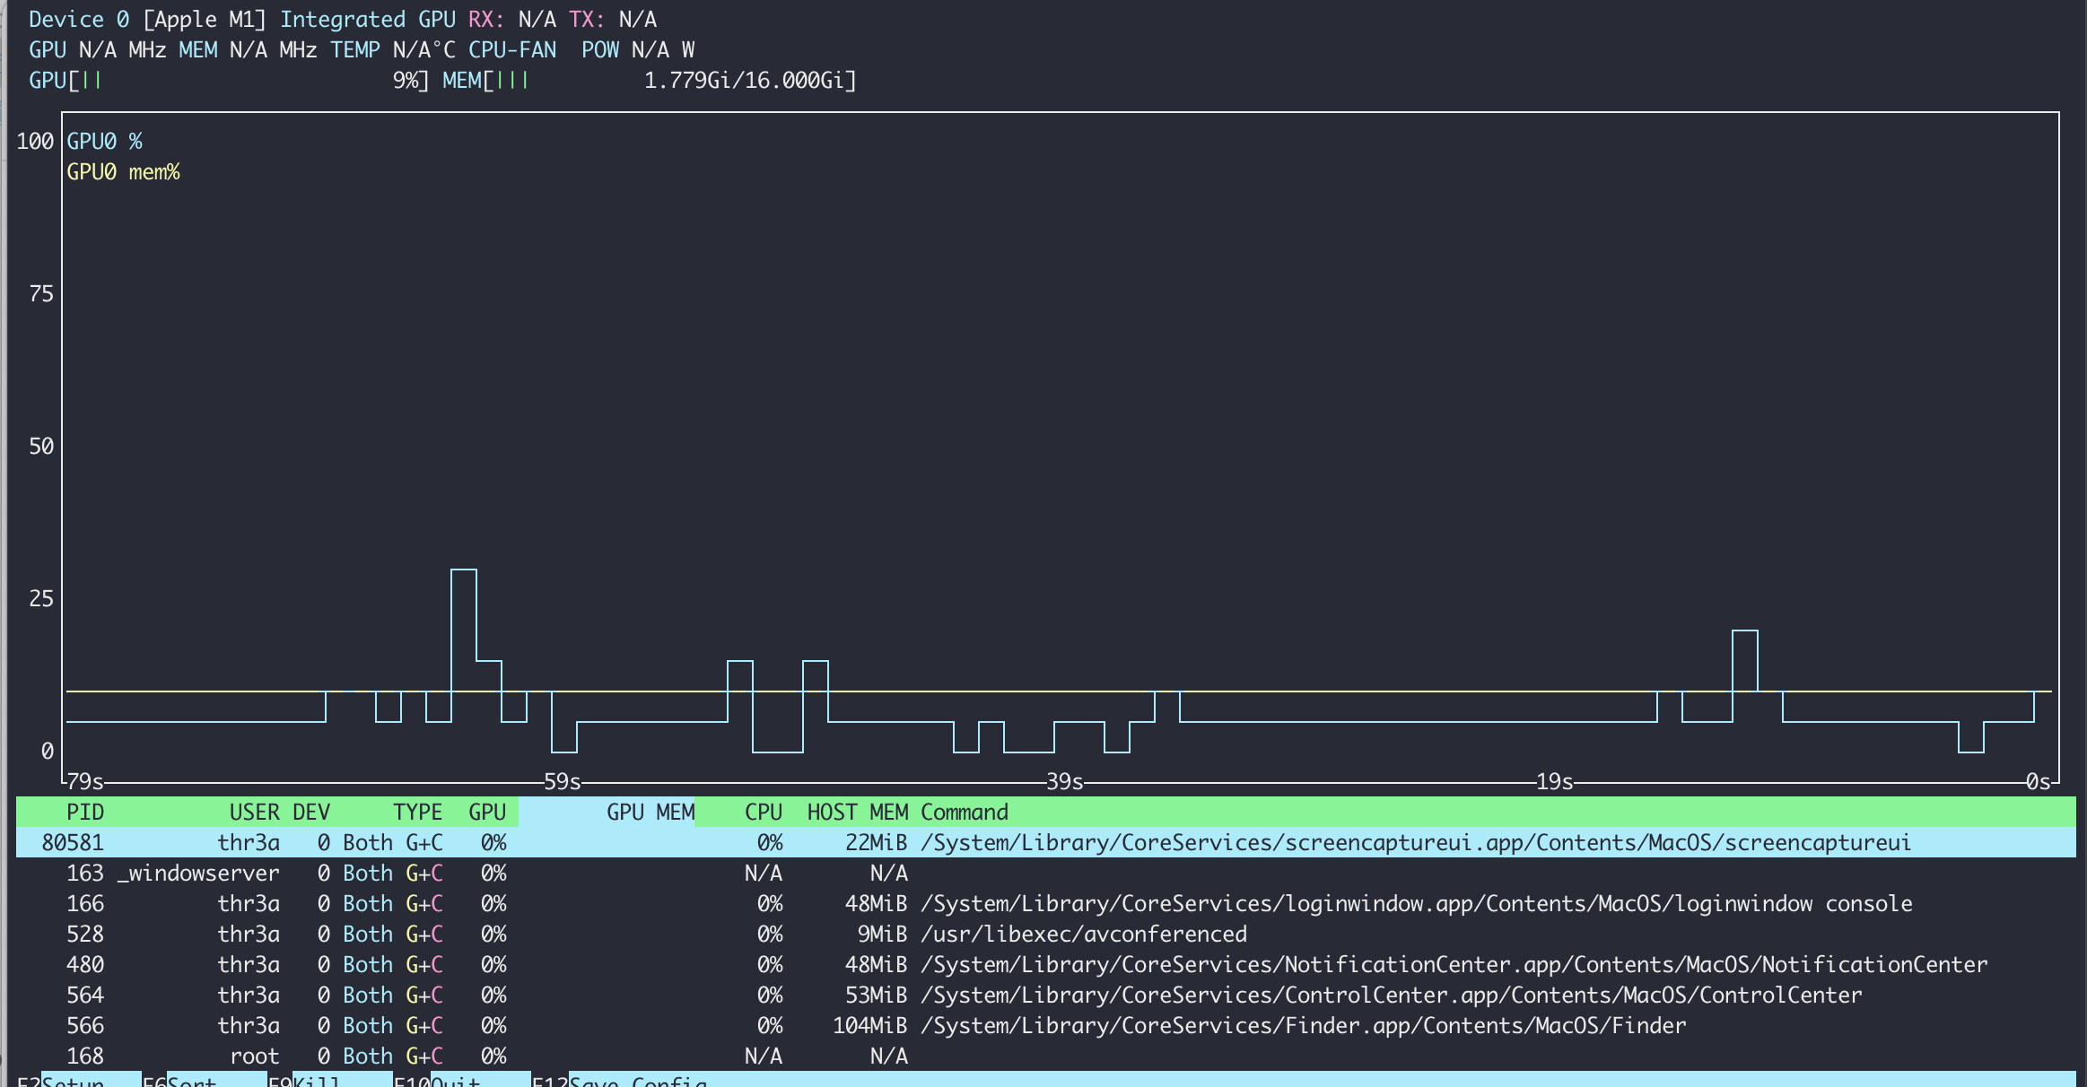Click the HOST MEM column header
This screenshot has height=1087, width=2087.
[x=857, y=812]
